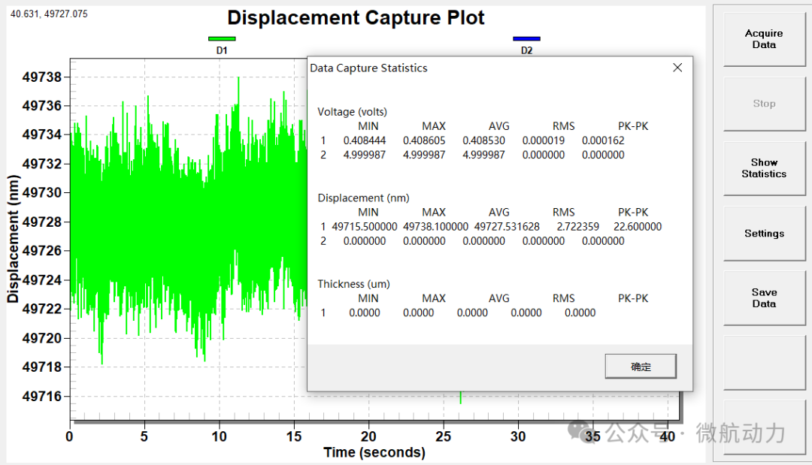
Task: Select voltage MAX value 0.408605
Action: pos(424,140)
